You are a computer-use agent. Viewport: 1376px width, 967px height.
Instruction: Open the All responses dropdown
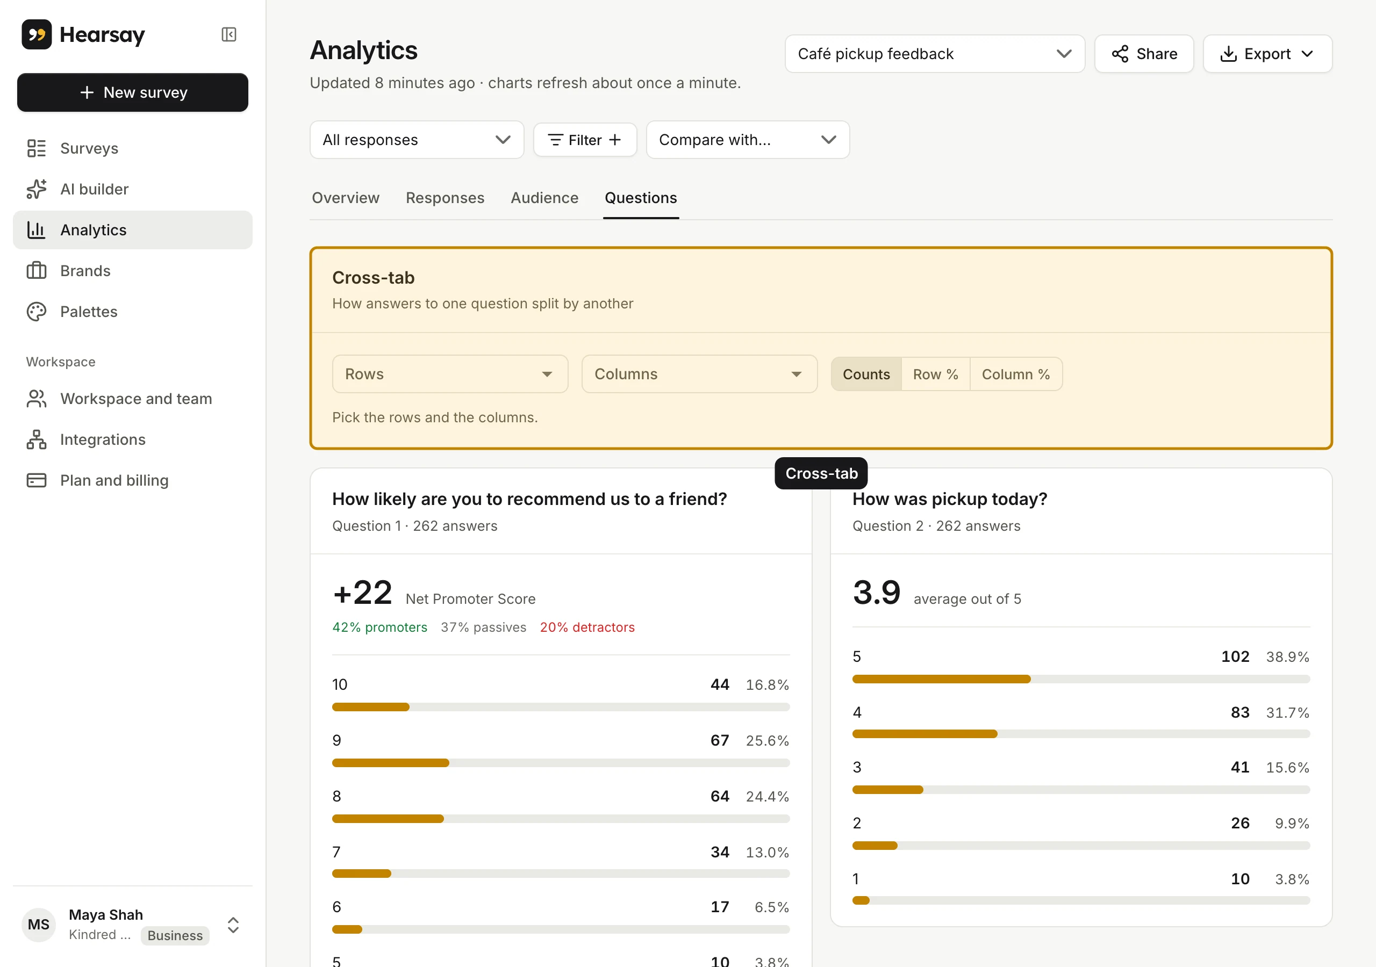tap(417, 140)
